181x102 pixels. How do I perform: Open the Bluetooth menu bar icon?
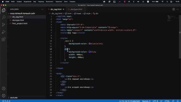(134, 2)
